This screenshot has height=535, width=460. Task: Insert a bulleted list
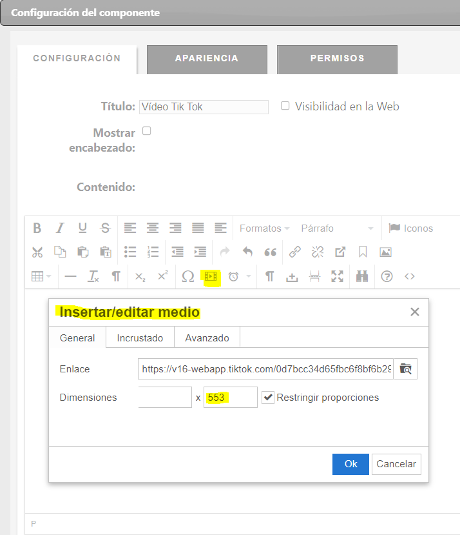[x=130, y=252]
